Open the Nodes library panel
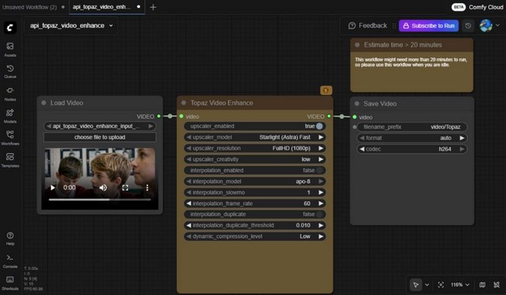The image size is (506, 295). coord(10,93)
